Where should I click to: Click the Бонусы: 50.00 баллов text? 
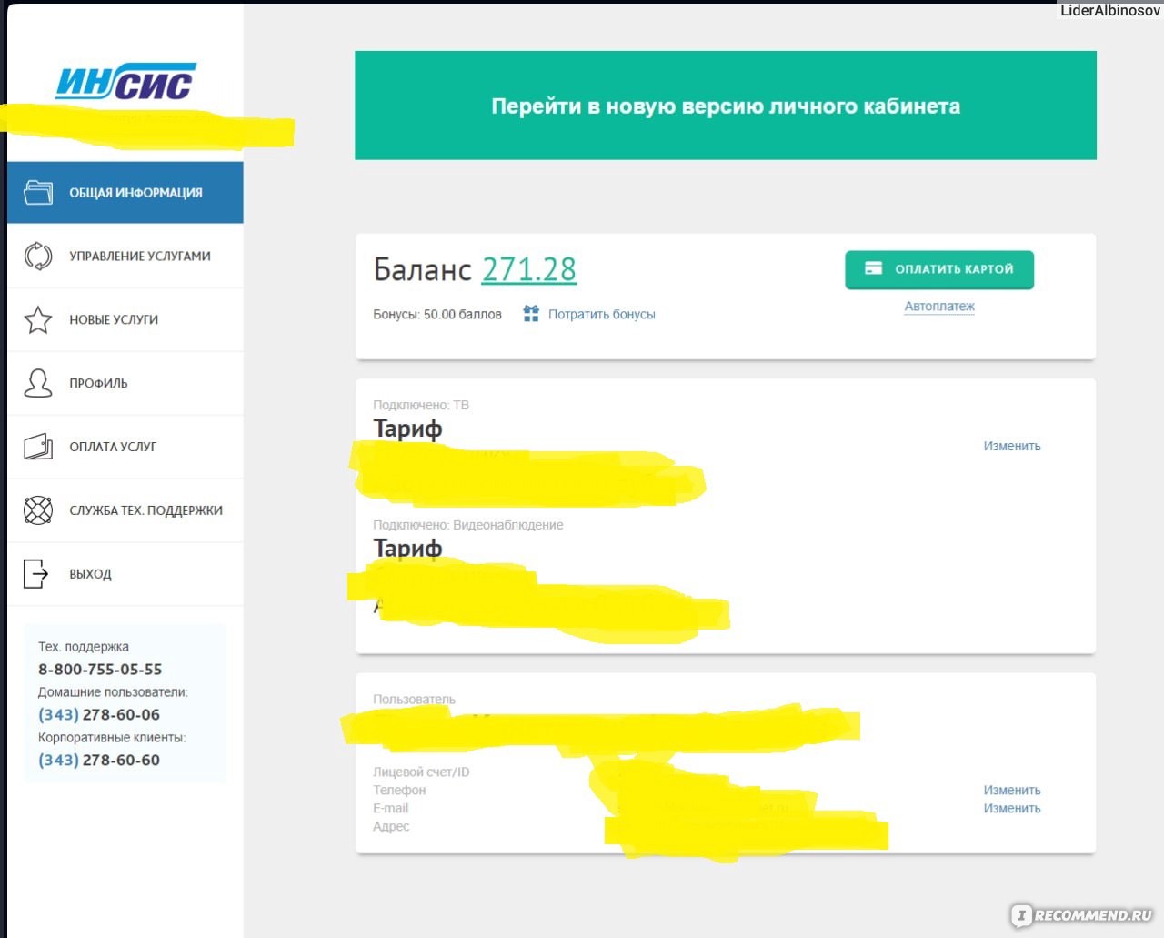437,314
